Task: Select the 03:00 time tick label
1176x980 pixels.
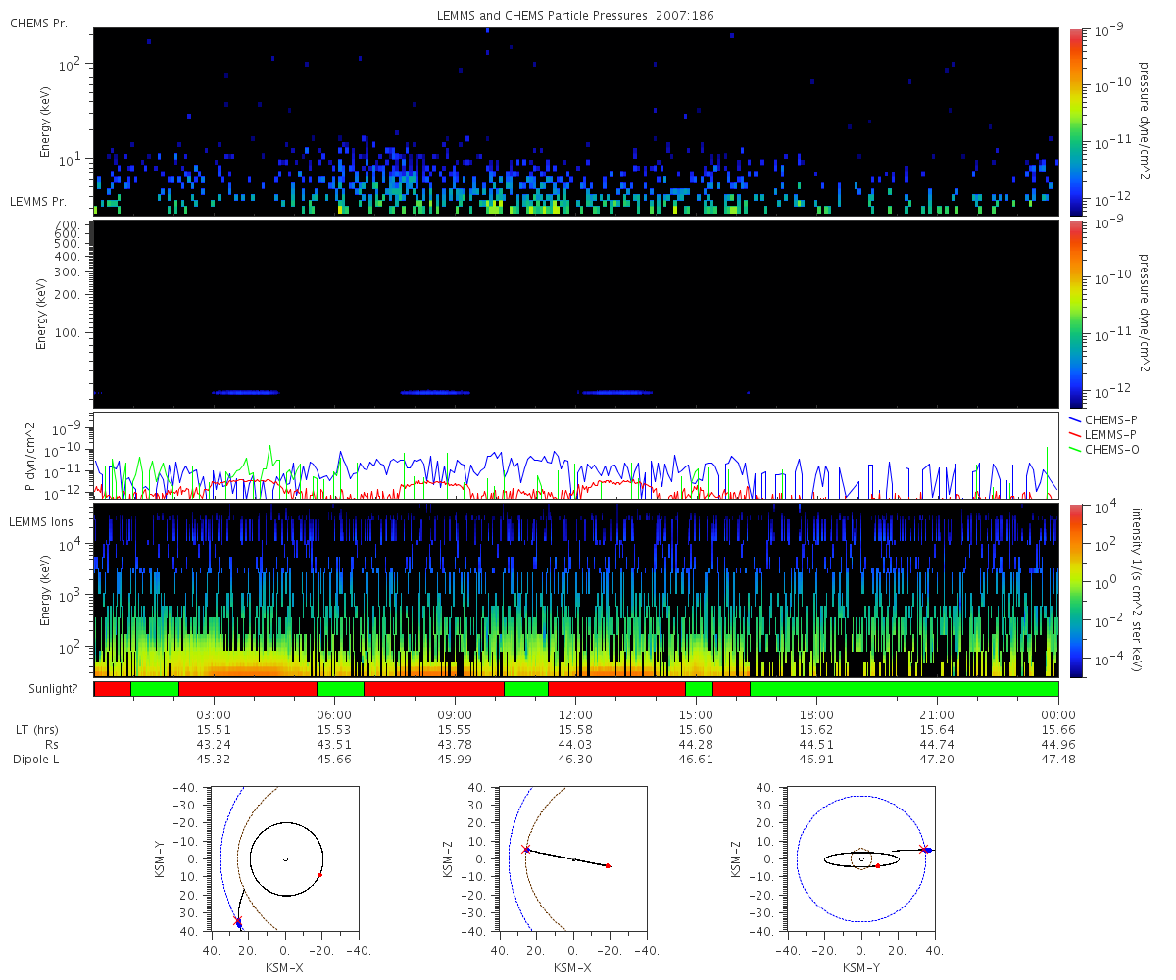Action: pos(214,714)
